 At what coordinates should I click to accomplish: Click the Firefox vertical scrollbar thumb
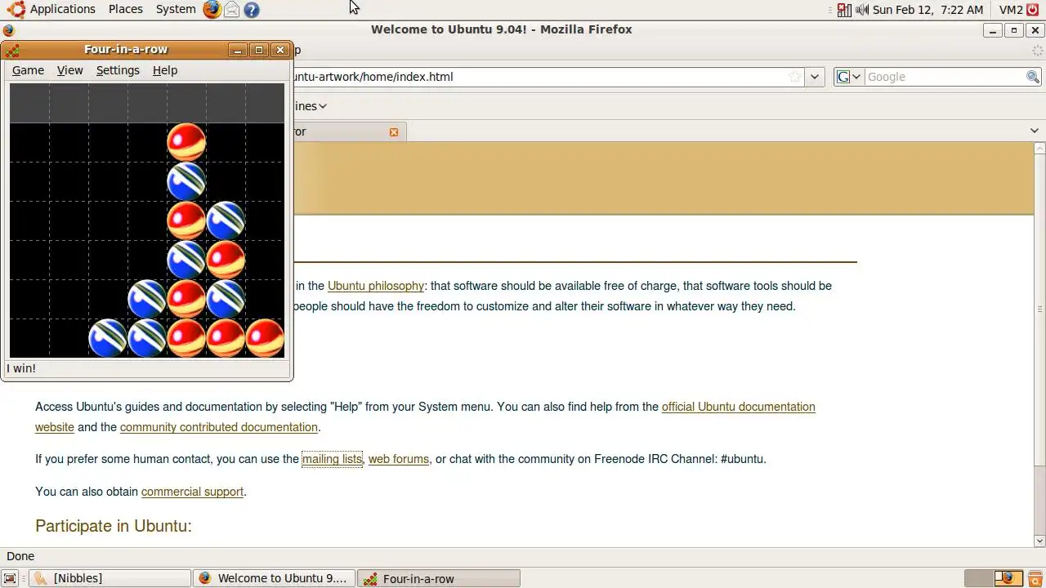pyautogui.click(x=1039, y=309)
